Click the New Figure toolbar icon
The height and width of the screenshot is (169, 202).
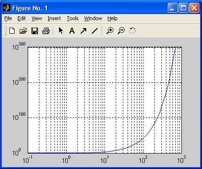[x=12, y=30]
